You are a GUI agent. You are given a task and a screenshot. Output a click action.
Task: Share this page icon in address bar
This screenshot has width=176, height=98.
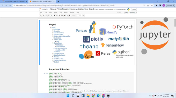click(148, 5)
